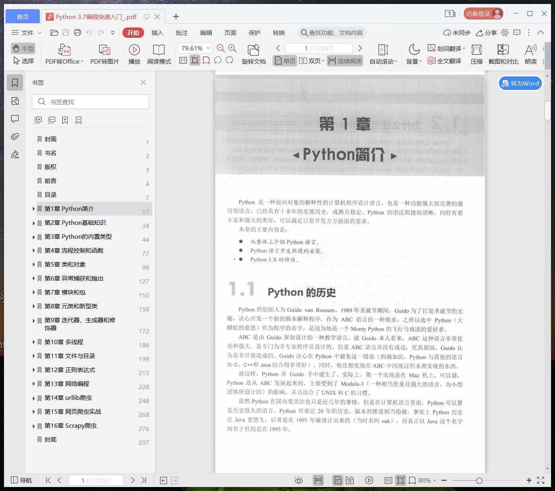Open 截图和对比 screenshot tool
555x491 pixels.
[x=503, y=54]
